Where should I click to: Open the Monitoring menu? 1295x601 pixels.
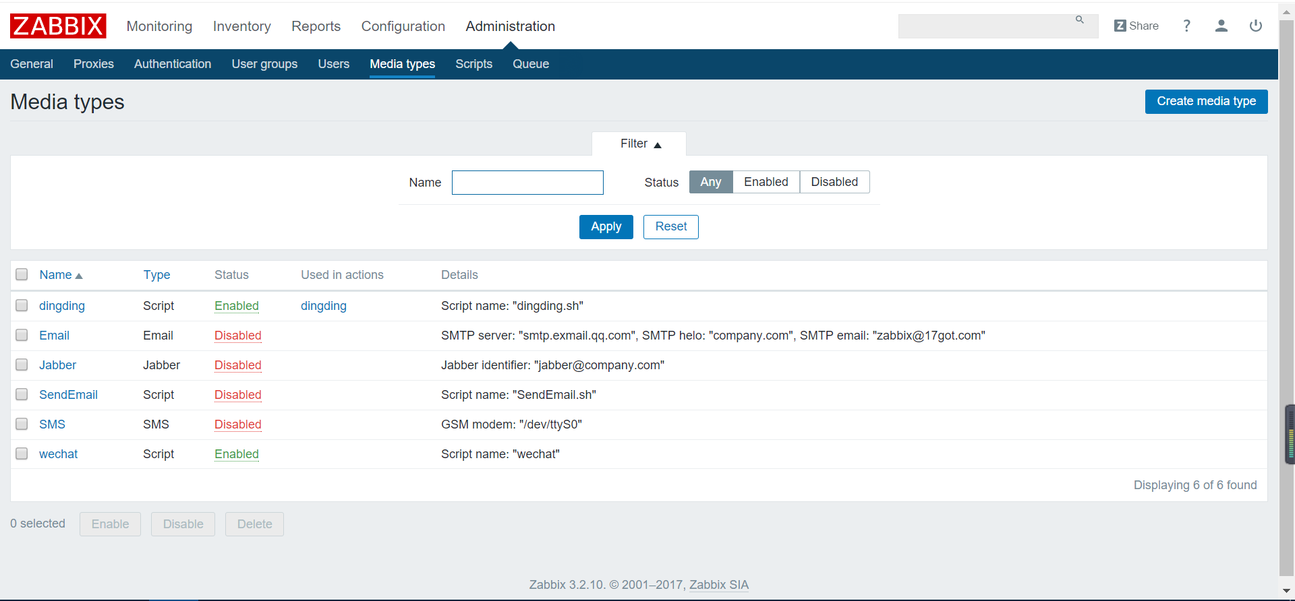159,26
